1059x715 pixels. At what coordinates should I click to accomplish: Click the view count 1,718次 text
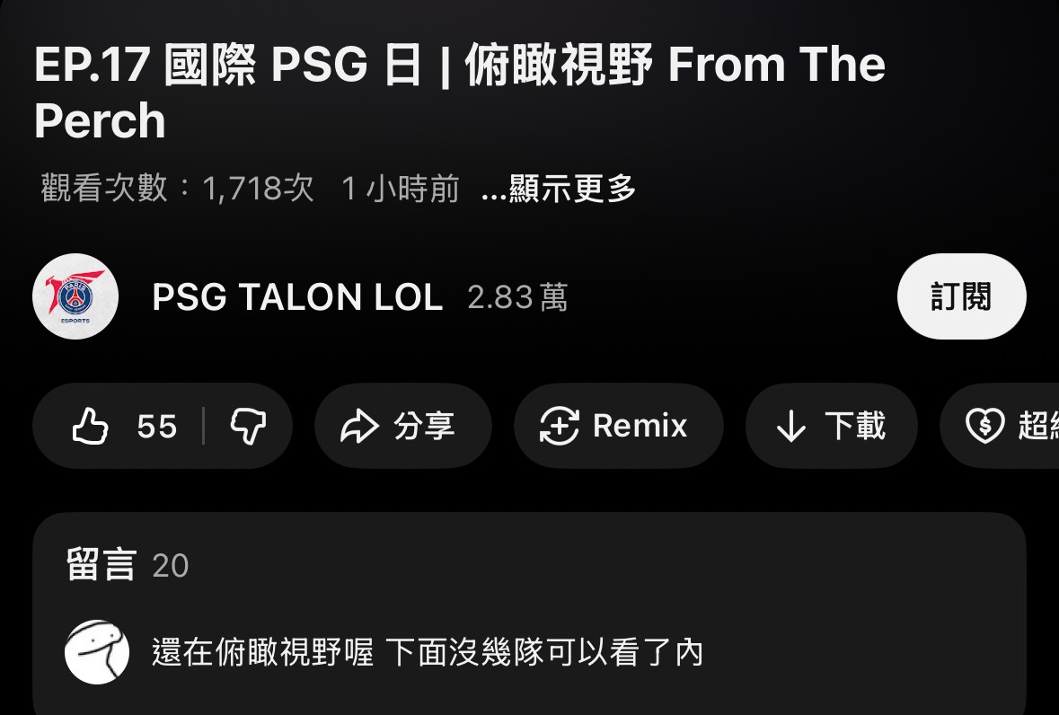tap(258, 188)
